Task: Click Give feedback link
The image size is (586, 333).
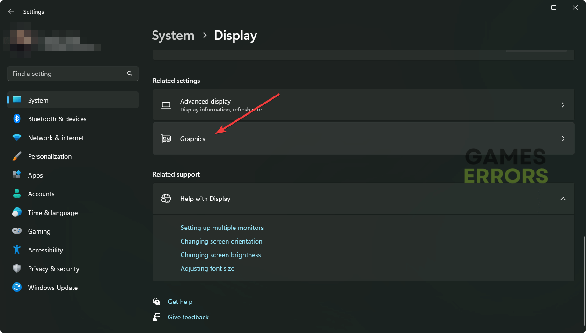Action: pos(188,317)
